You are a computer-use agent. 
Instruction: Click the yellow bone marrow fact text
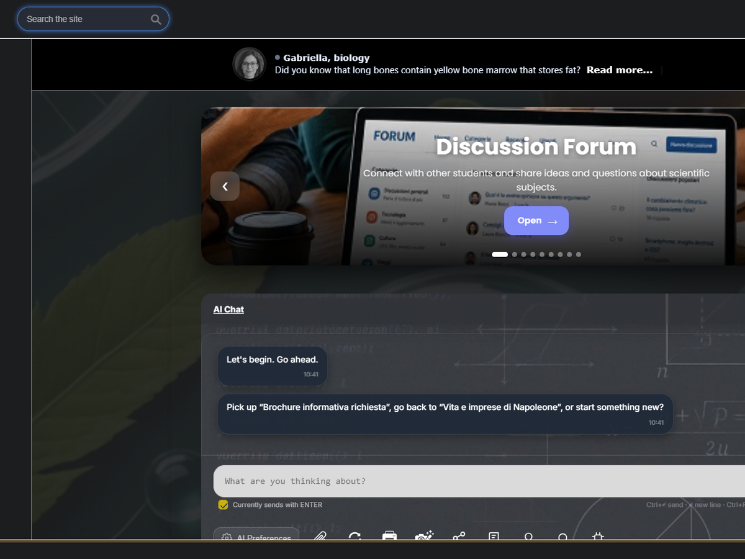(428, 70)
